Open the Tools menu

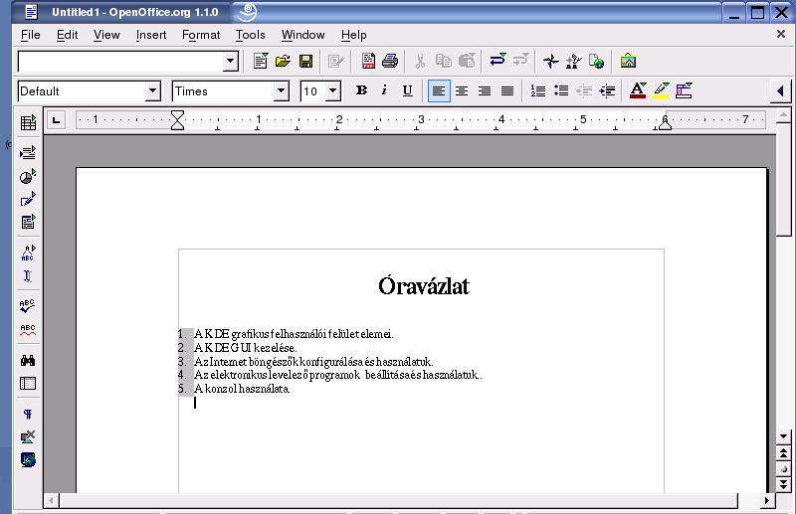(251, 35)
